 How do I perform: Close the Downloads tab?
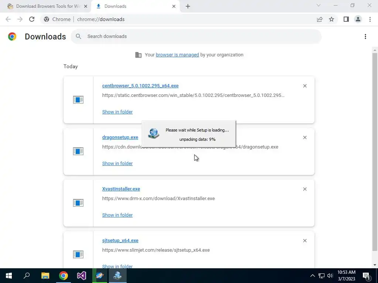coord(174,6)
